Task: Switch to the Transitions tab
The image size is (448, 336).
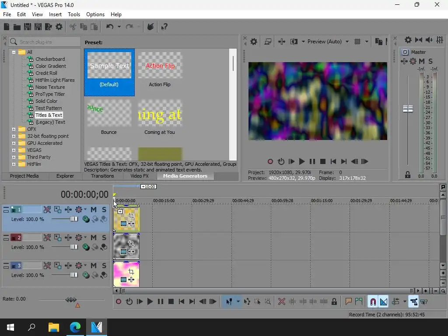Action: click(102, 176)
